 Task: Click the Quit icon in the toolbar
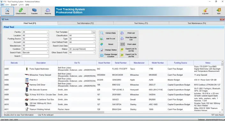pyautogui.click(x=219, y=11)
